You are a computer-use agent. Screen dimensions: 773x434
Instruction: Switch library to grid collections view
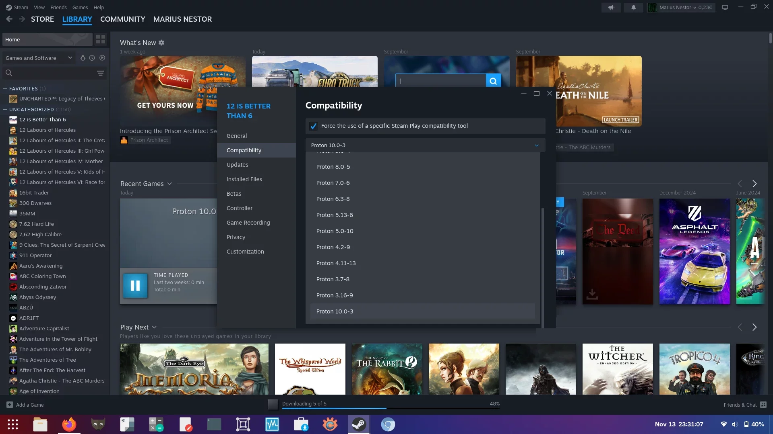pos(101,39)
